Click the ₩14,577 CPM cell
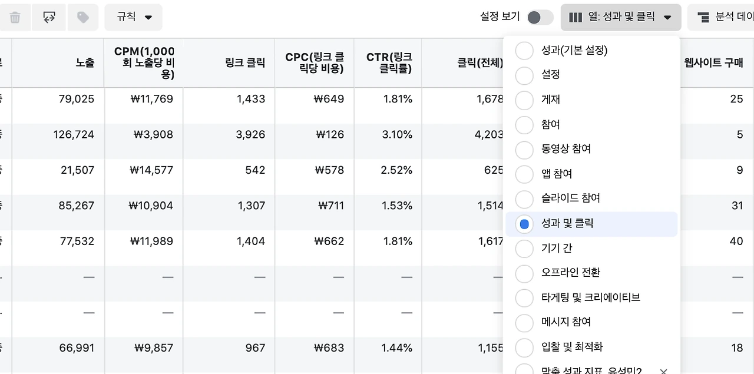Screen dimensions: 754x374 point(152,170)
